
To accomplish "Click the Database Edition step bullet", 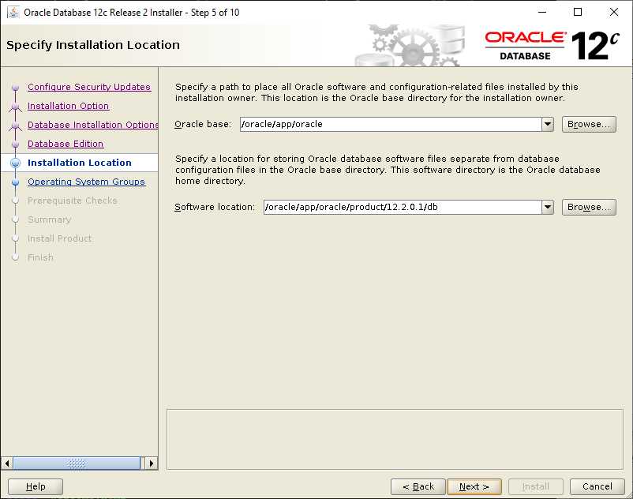I will pyautogui.click(x=15, y=144).
